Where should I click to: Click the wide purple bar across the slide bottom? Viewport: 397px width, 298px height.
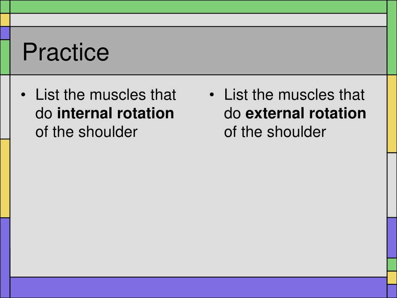(x=198, y=288)
